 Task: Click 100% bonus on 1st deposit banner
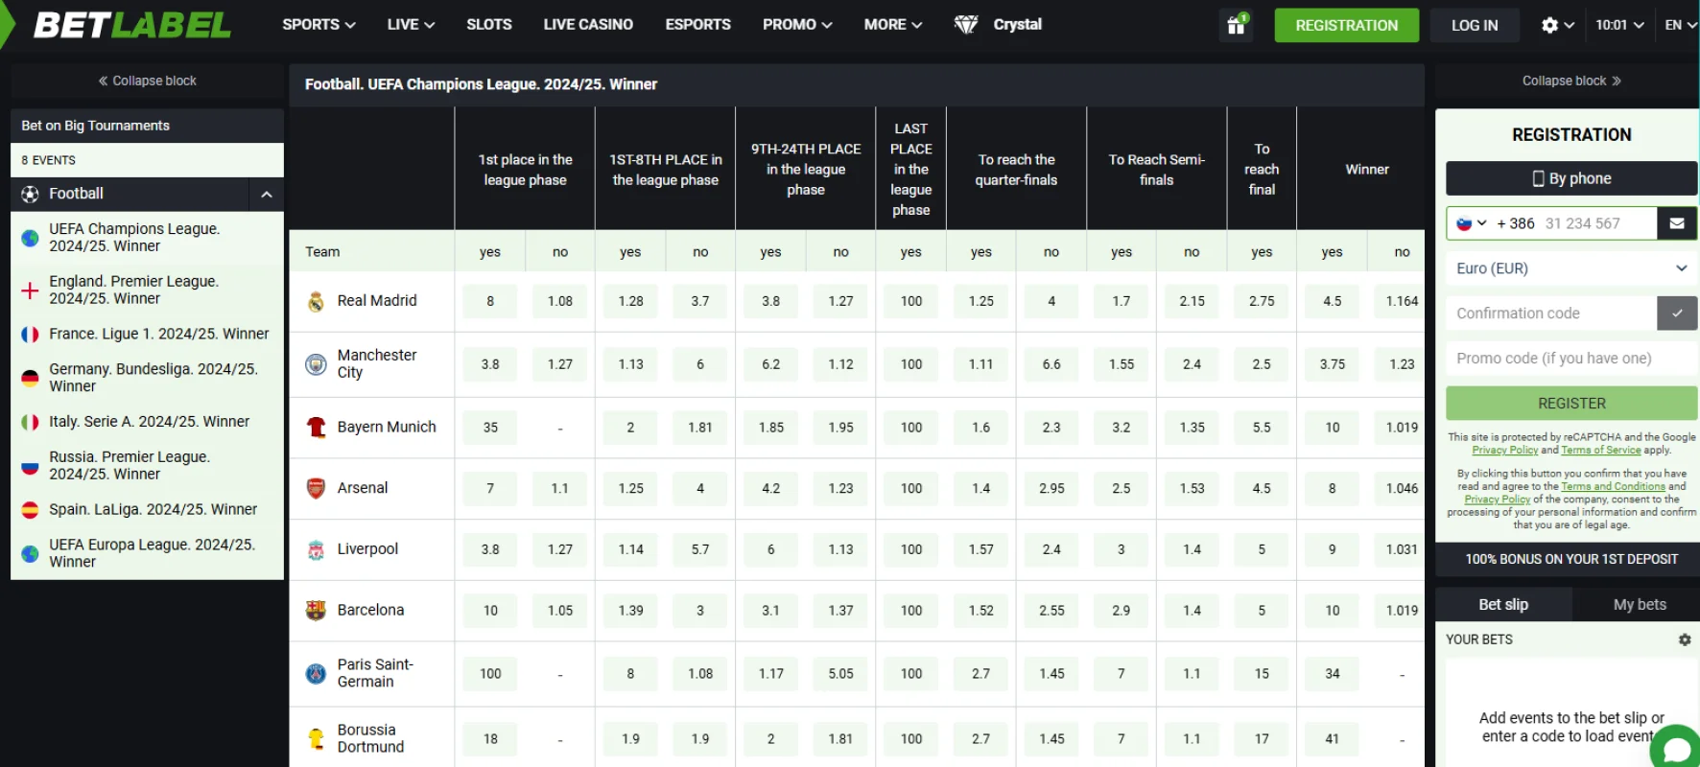pos(1571,559)
